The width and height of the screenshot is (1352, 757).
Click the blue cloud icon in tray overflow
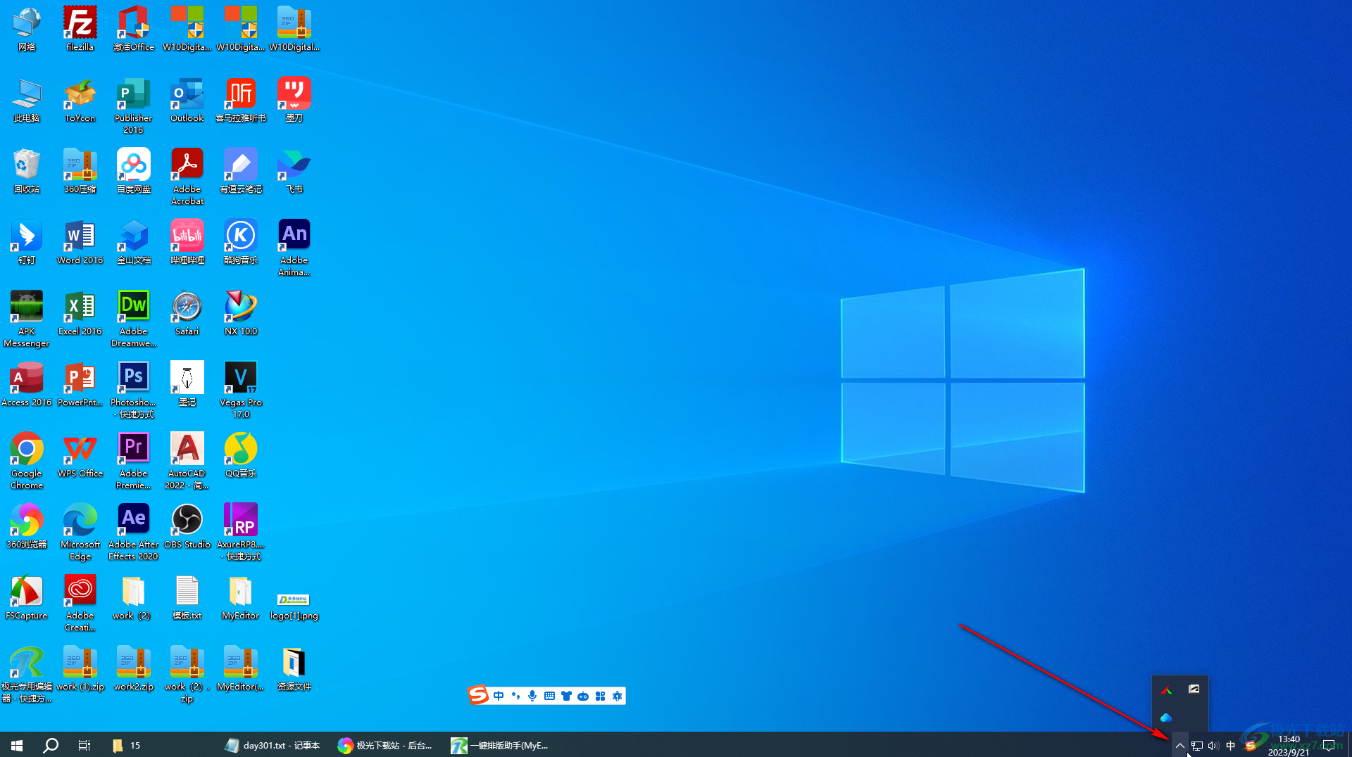(1166, 718)
